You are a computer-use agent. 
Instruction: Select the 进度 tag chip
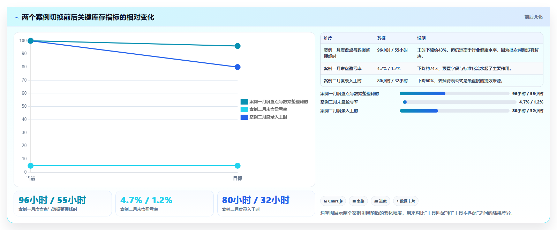tap(380, 201)
